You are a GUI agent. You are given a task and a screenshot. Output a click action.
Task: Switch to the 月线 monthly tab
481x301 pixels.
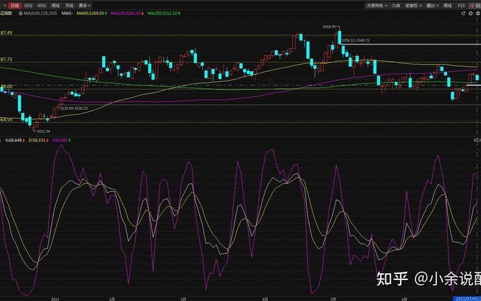[x=69, y=5]
